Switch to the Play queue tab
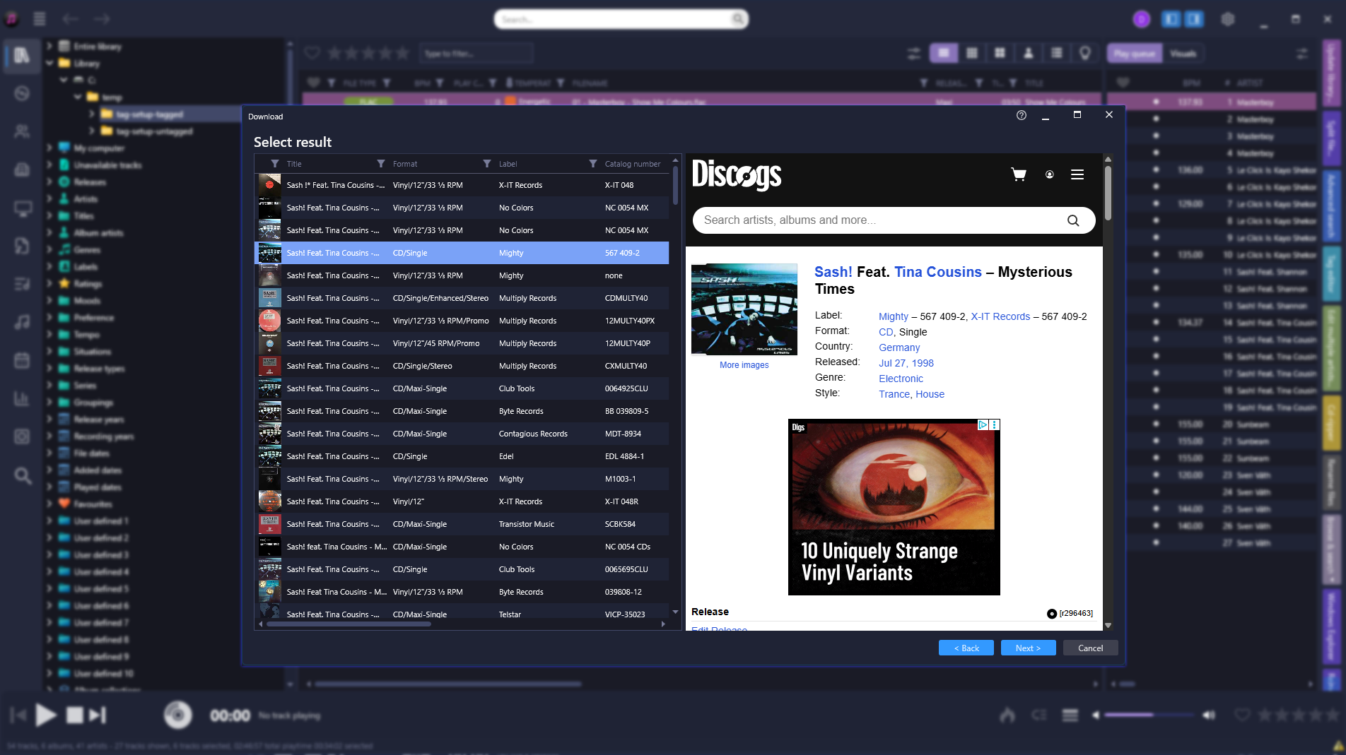Image resolution: width=1346 pixels, height=755 pixels. coord(1135,53)
